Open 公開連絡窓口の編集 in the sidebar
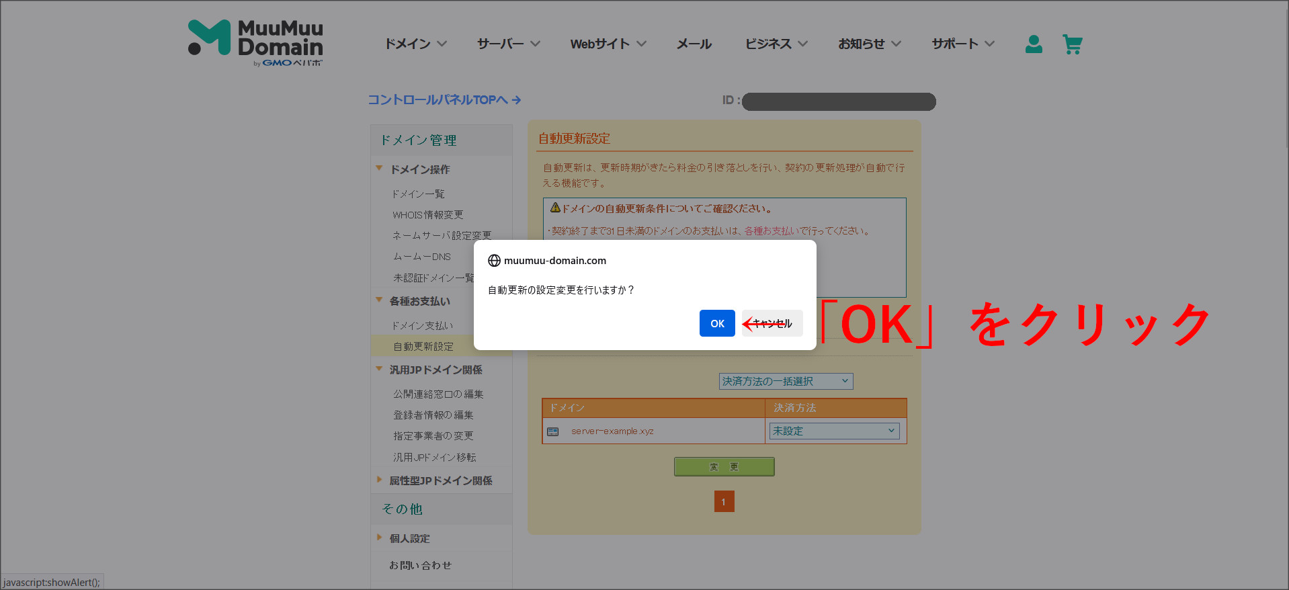 click(x=438, y=394)
